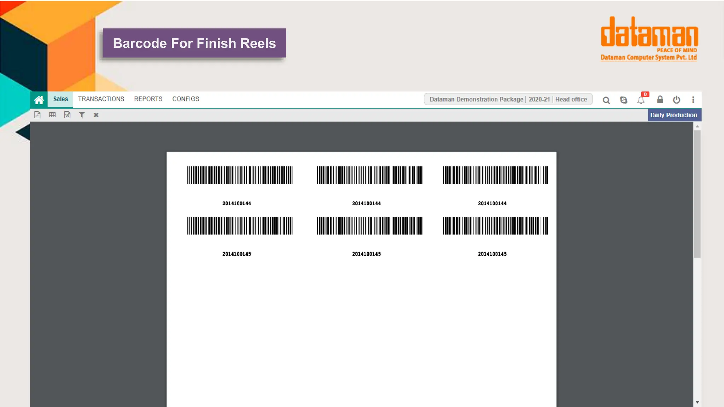Go to the Home icon
Screen dimensions: 724x407
pyautogui.click(x=39, y=100)
